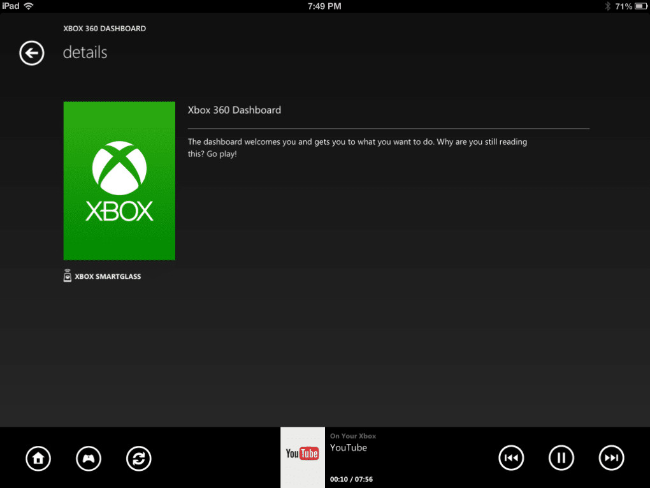Tap the 'On Your Xbox' label
The width and height of the screenshot is (650, 488).
[353, 436]
